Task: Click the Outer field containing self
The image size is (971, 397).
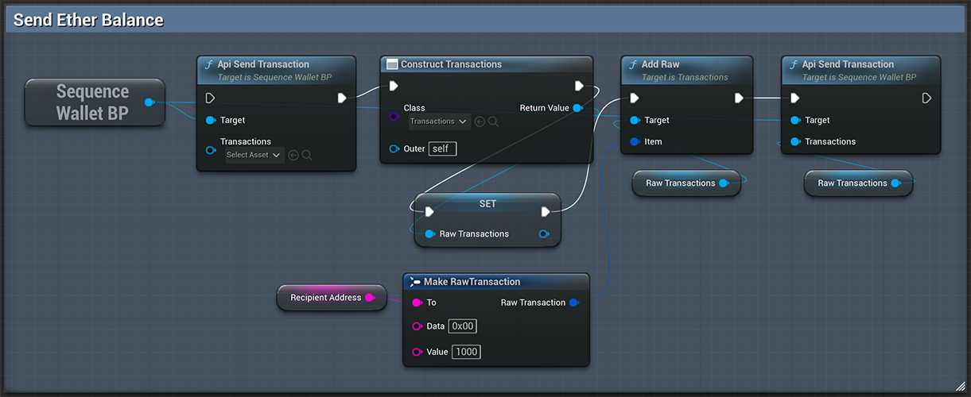Action: (x=443, y=148)
